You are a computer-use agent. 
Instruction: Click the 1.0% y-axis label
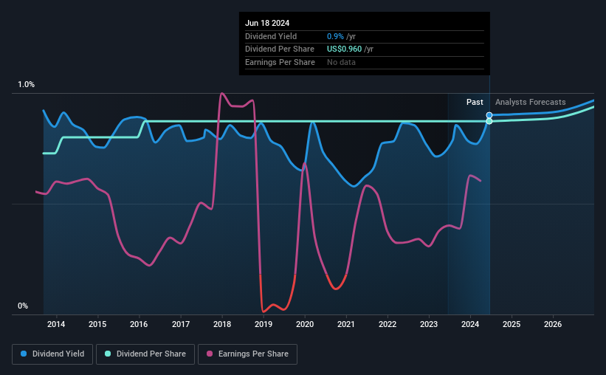[27, 85]
